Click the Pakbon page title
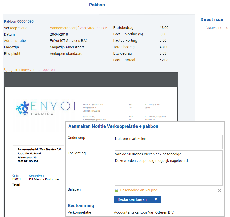Screen dimensions: 230x217 coord(97,5)
